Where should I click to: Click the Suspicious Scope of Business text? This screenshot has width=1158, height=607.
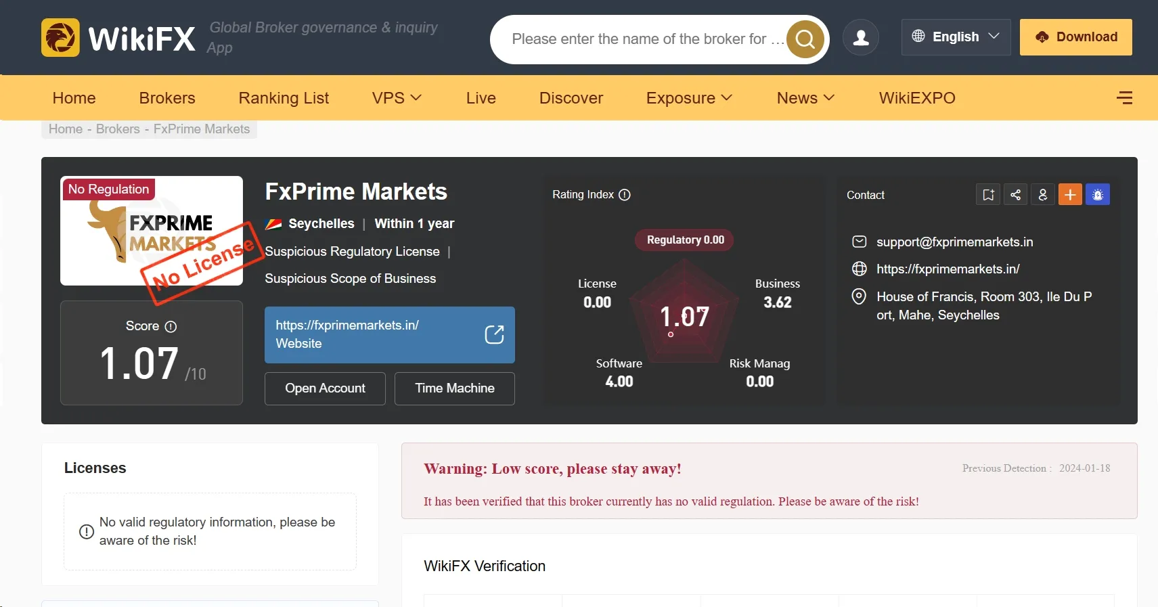pos(351,279)
